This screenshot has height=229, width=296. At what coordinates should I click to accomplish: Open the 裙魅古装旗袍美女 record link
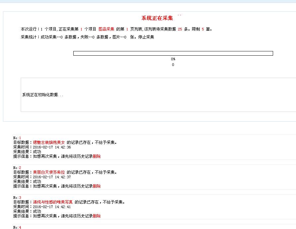49,143
